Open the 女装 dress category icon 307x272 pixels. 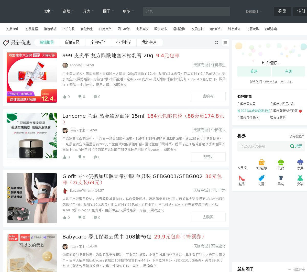[300, 178]
